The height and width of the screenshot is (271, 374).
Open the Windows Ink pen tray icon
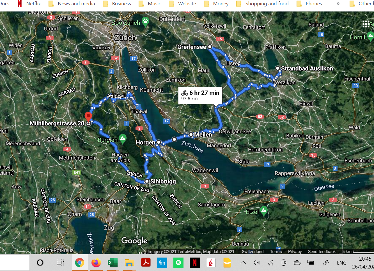coord(326,263)
